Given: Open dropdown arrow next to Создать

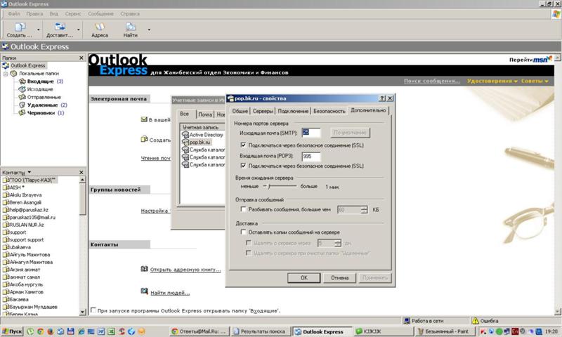Looking at the screenshot, I should tap(39, 29).
